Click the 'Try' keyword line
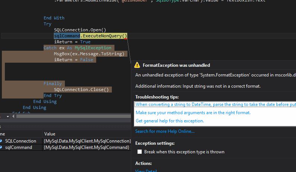Viewport: 296px width, 172px height. click(47, 24)
